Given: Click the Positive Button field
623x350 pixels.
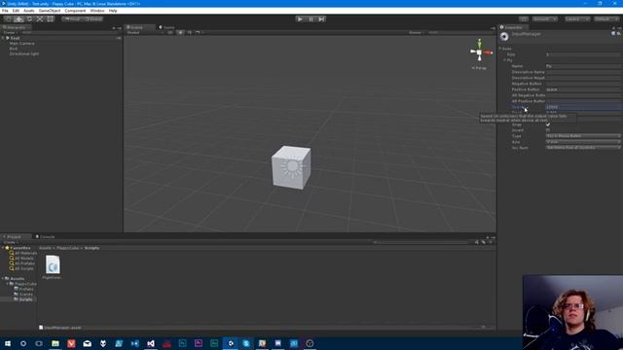Looking at the screenshot, I should point(584,89).
